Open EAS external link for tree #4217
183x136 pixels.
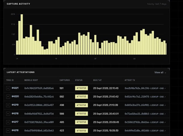(163, 122)
